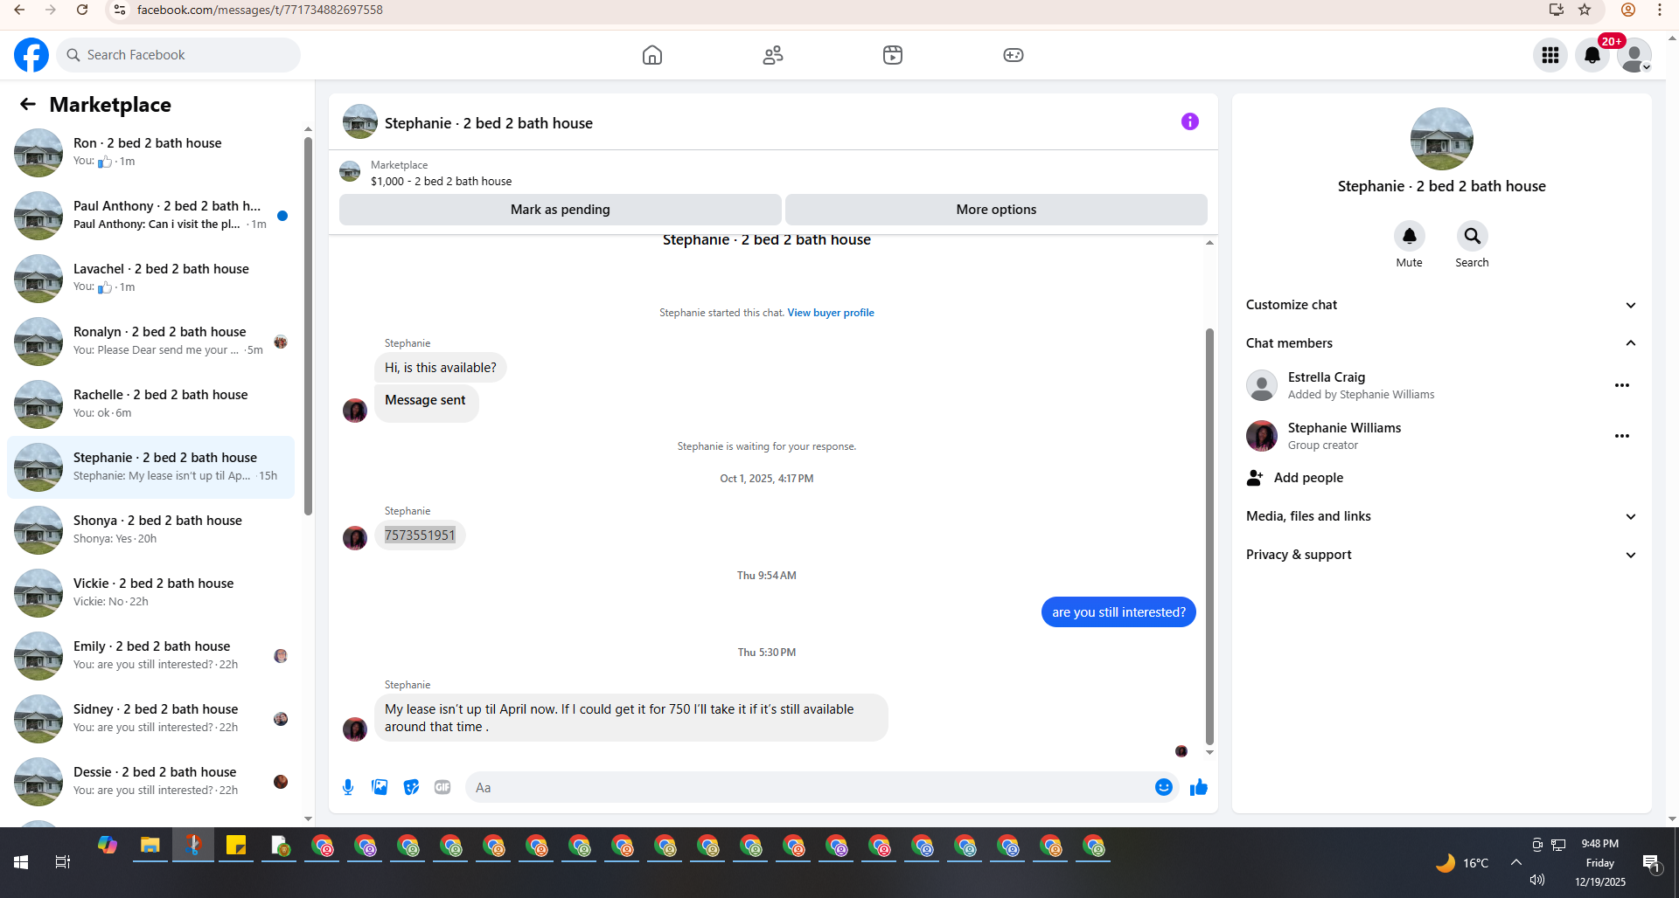Mute this chat with bell icon

1410,236
